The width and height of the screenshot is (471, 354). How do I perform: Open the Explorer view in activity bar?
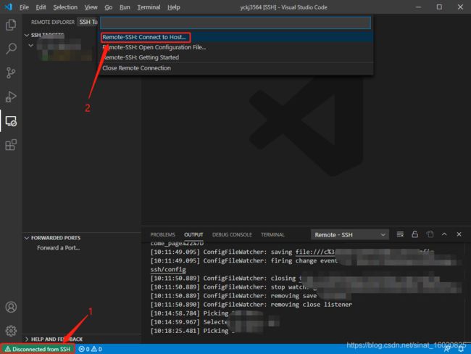click(x=11, y=25)
